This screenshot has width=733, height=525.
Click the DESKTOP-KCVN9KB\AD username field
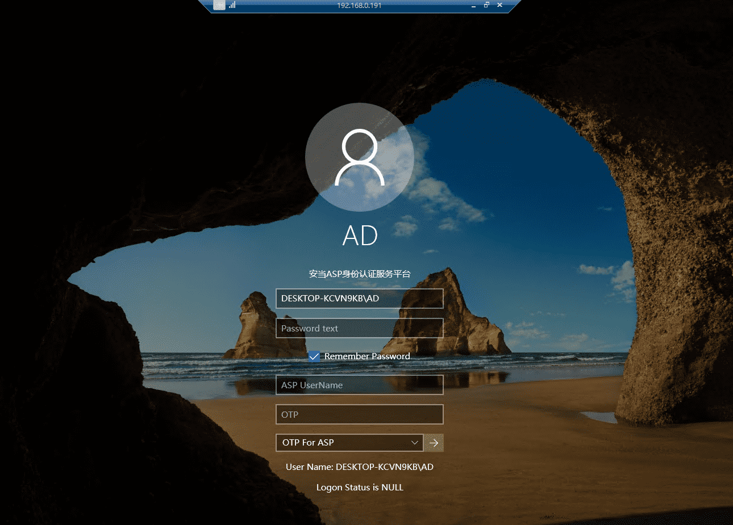360,299
